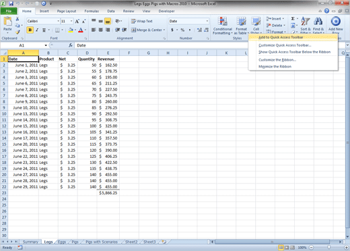Click the Accounting dollar format icon

[172, 30]
